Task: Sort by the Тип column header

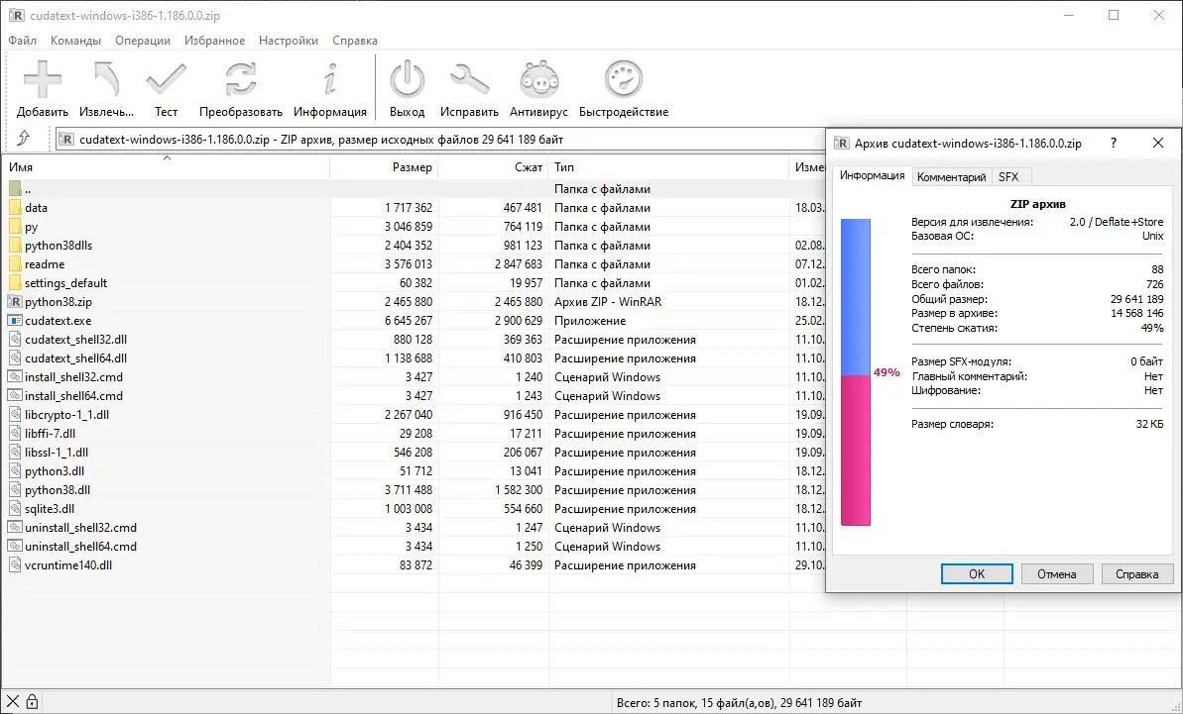Action: pos(668,167)
